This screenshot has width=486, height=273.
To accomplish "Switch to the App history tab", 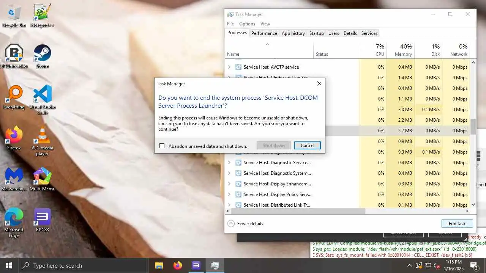I will click(293, 33).
